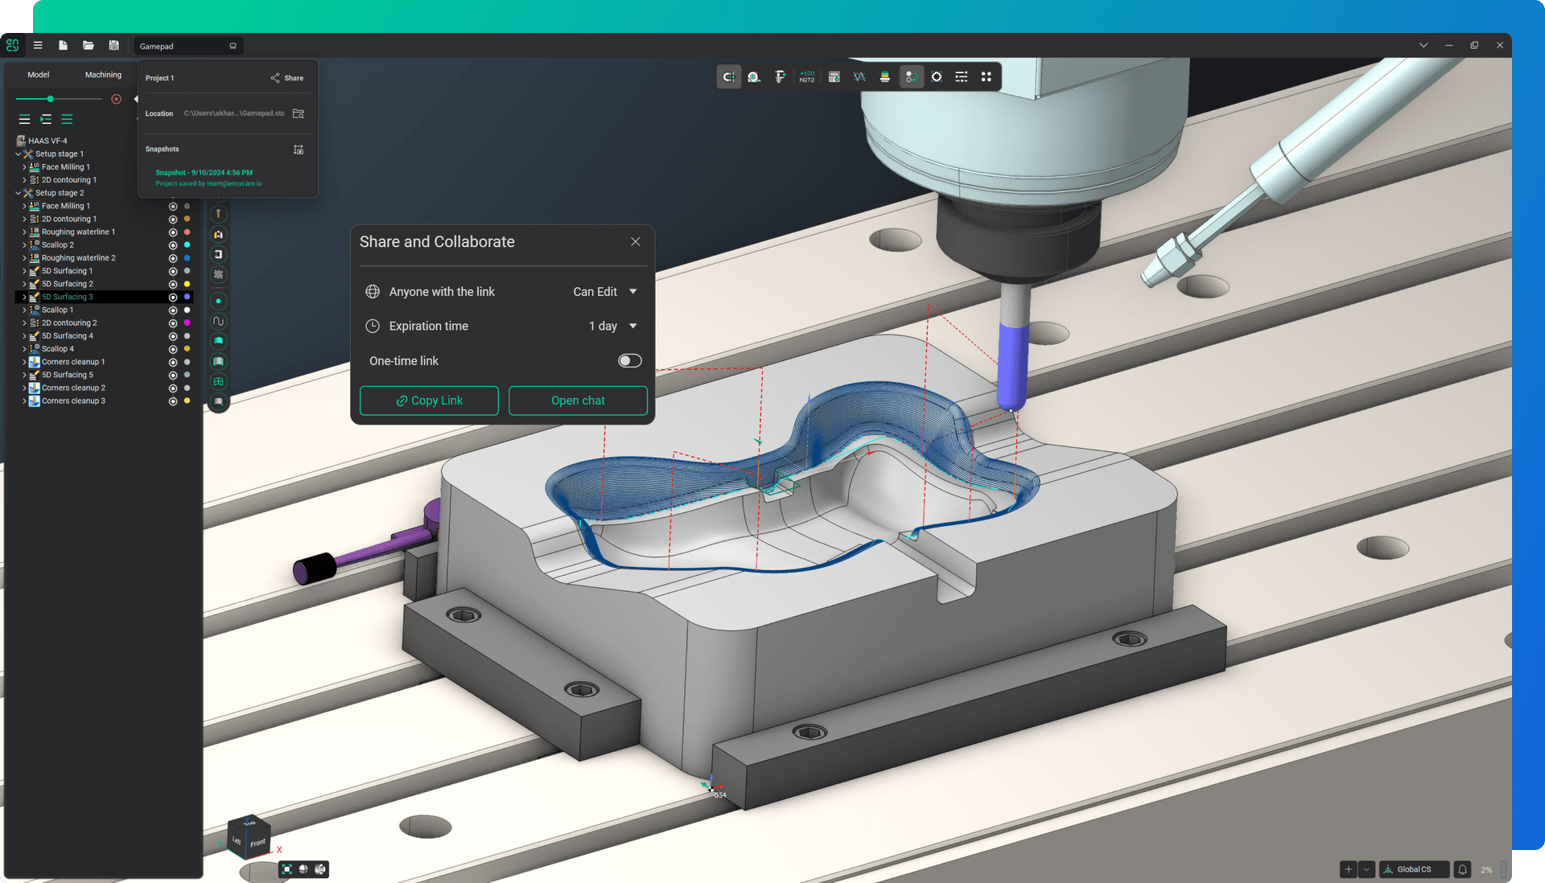This screenshot has width=1545, height=883.
Task: Click the save project floppy disk icon
Action: (x=113, y=46)
